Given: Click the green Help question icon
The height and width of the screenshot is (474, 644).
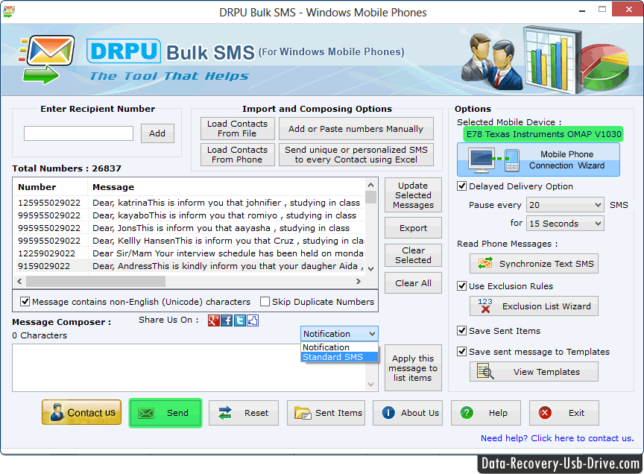Looking at the screenshot, I should (x=467, y=412).
